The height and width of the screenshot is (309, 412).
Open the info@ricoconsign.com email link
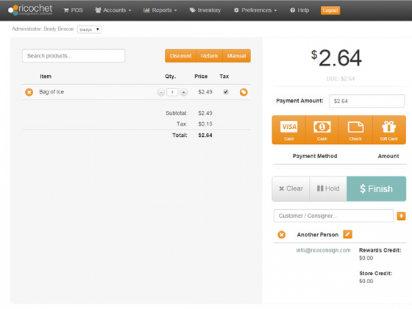(323, 250)
